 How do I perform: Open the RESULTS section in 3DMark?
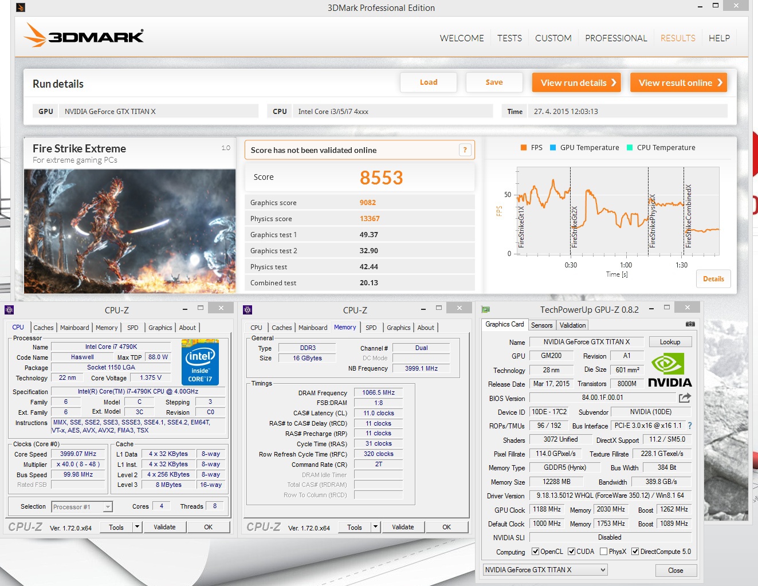pyautogui.click(x=678, y=38)
